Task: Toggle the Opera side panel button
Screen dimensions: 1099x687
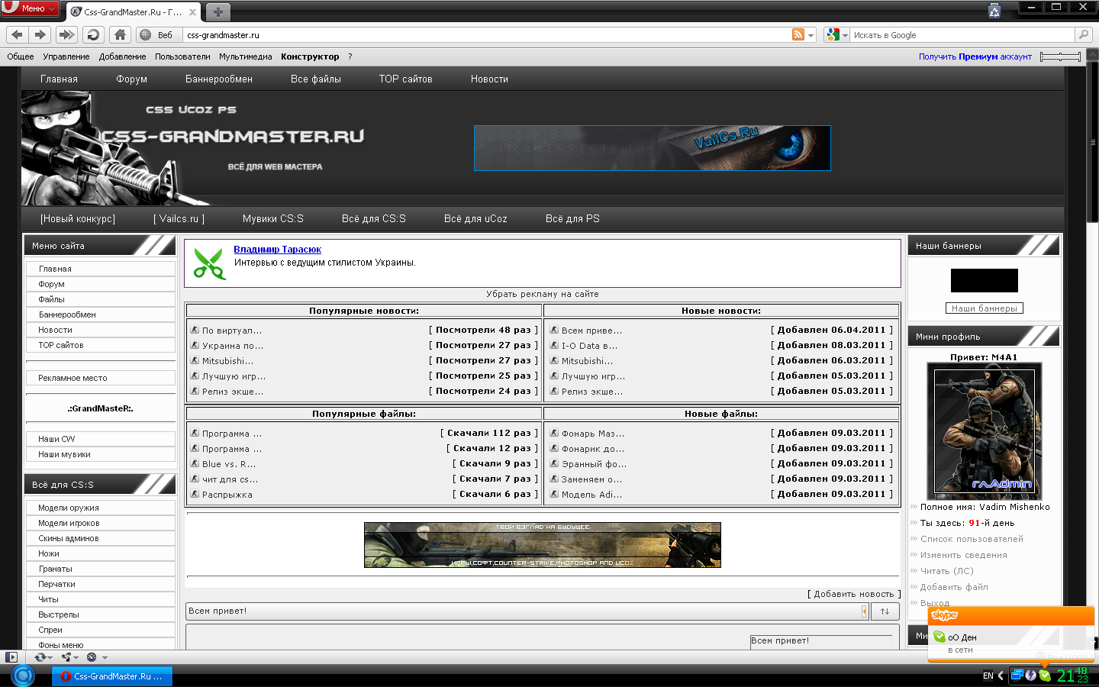Action: [11, 656]
